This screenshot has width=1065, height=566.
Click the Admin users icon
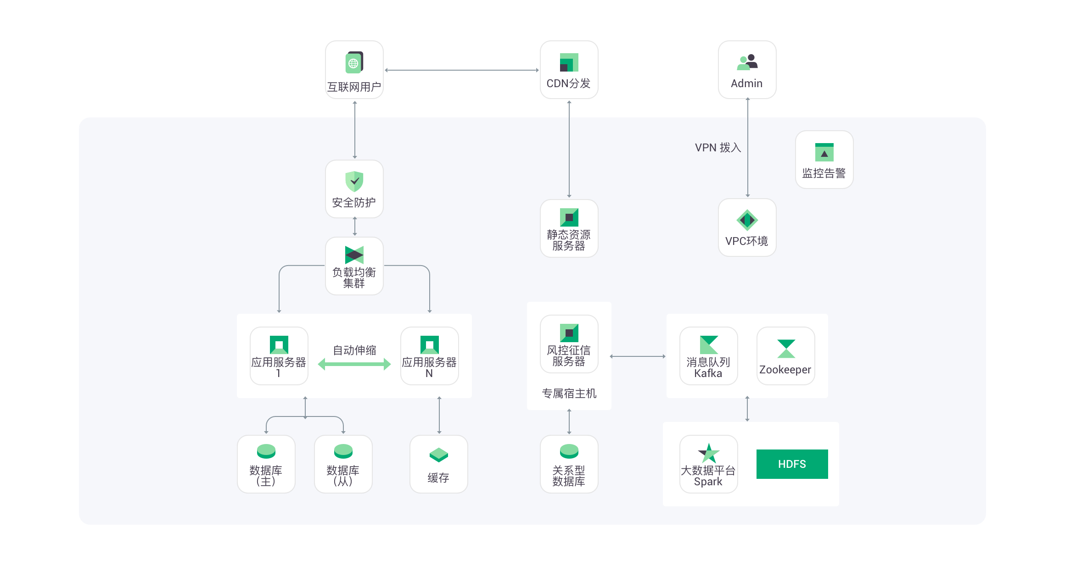click(x=747, y=62)
